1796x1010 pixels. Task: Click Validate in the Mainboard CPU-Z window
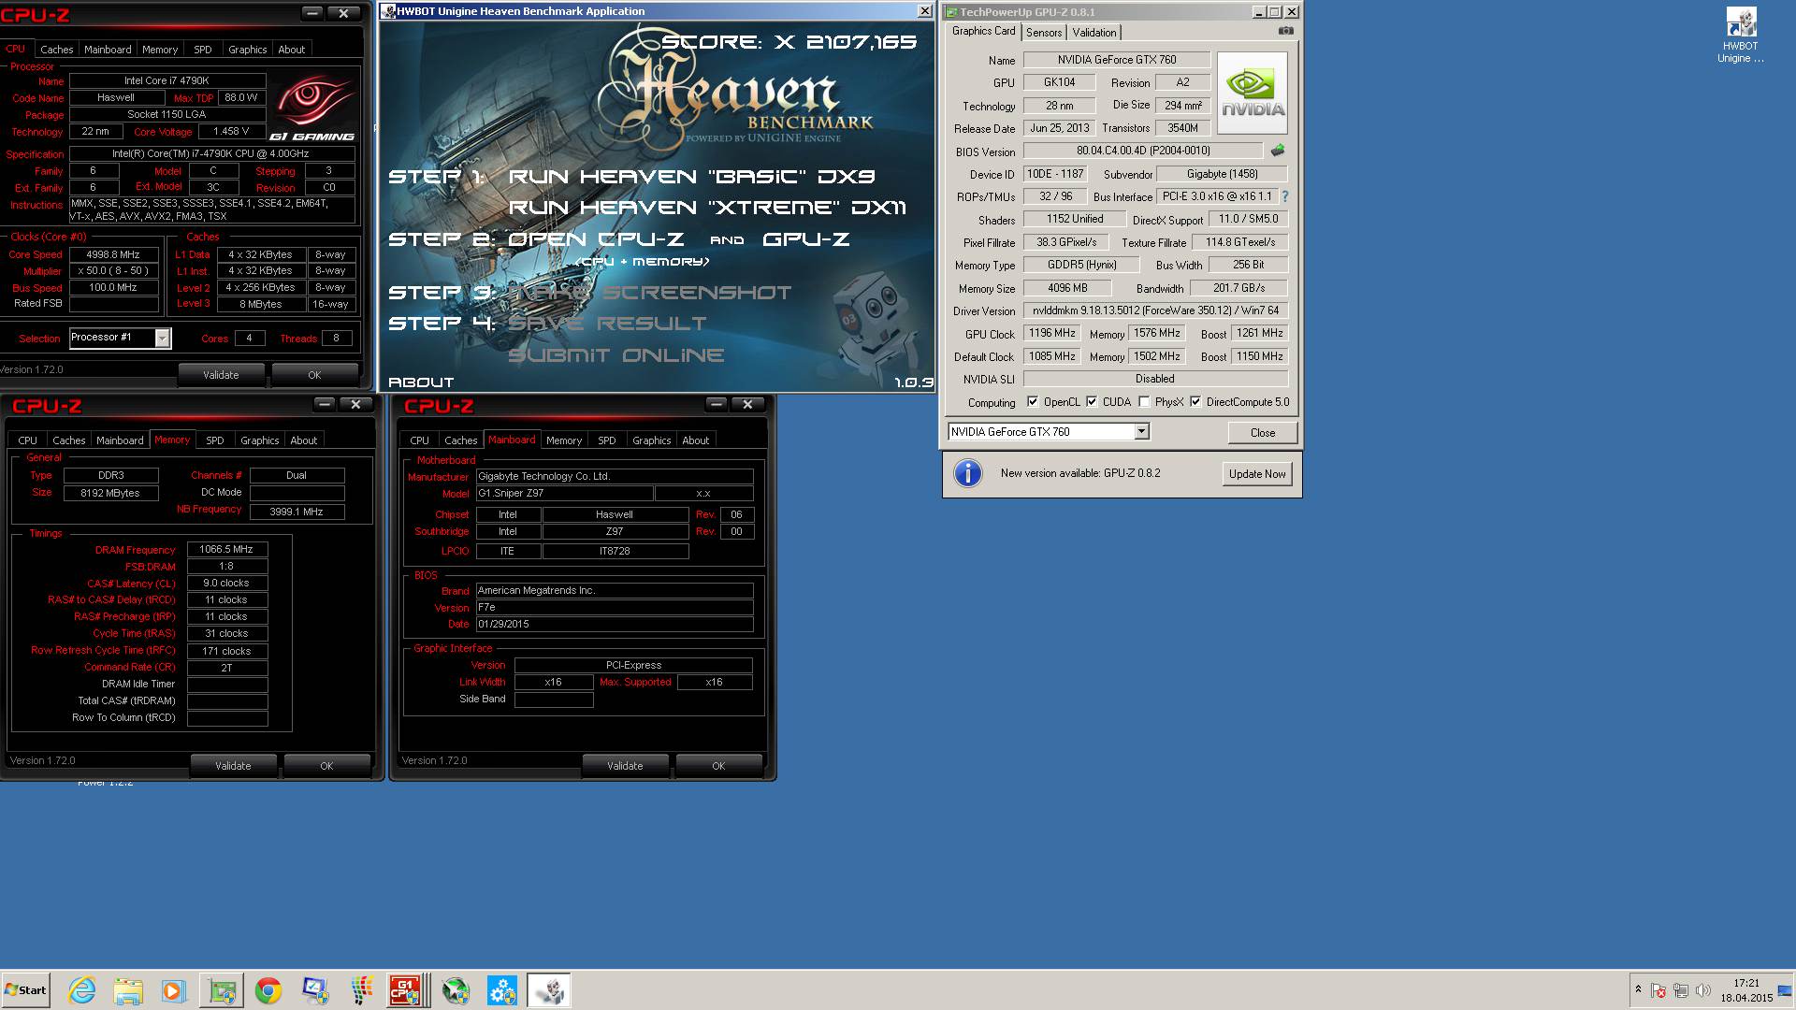pyautogui.click(x=625, y=766)
